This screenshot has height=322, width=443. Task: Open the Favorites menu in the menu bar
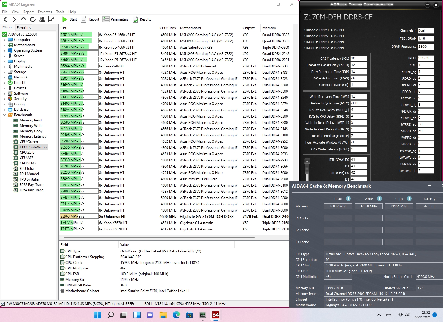[45, 12]
